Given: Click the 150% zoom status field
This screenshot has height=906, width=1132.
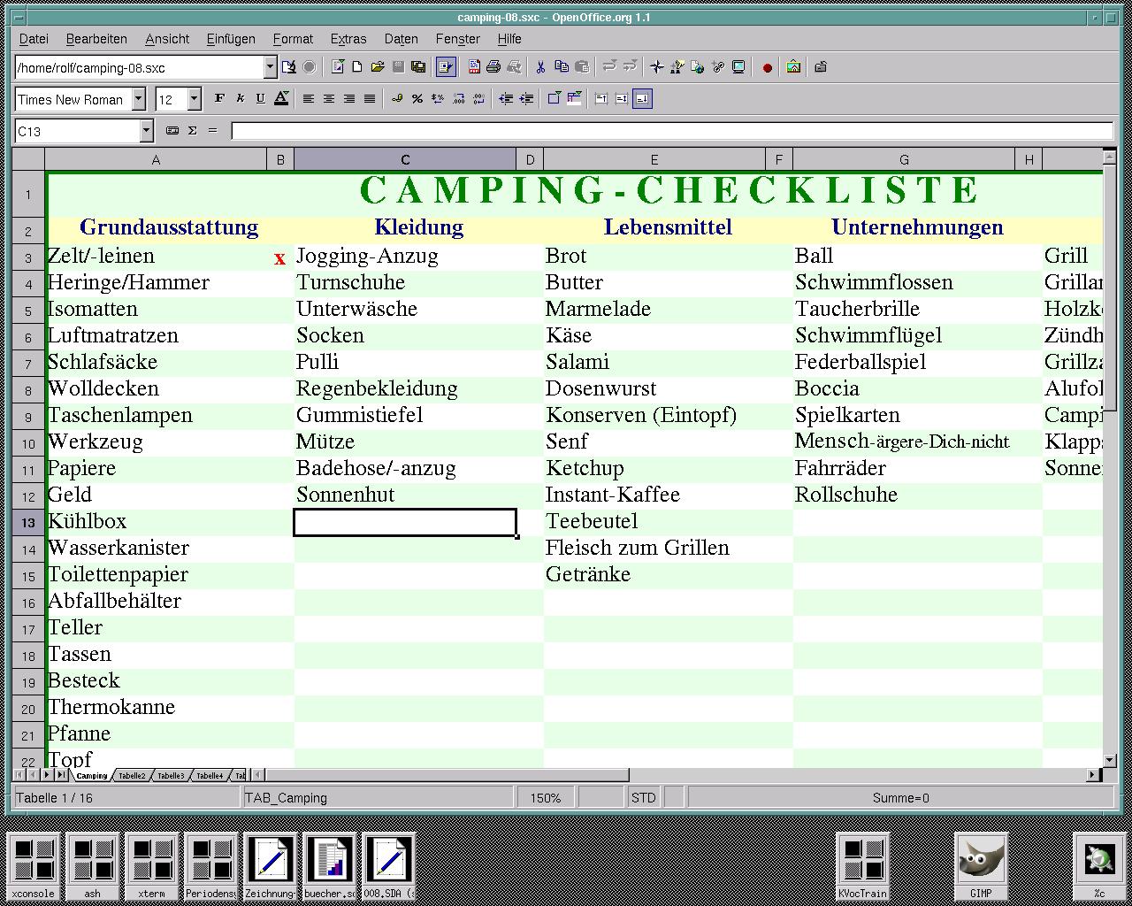Looking at the screenshot, I should pos(546,798).
